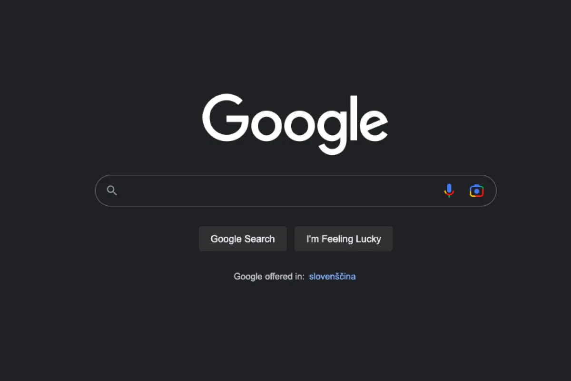Click the gap between microphone and camera icons

tap(462, 190)
